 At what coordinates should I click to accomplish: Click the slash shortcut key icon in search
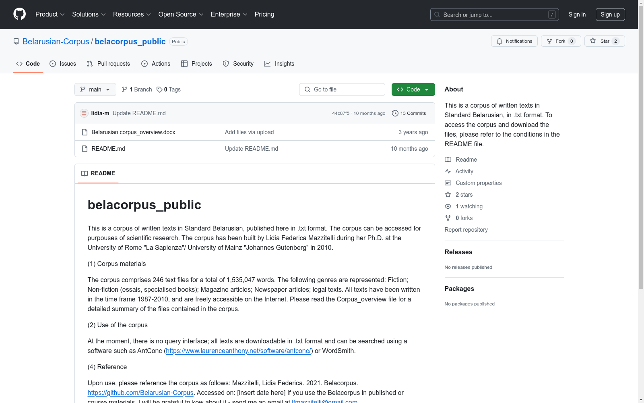click(552, 15)
